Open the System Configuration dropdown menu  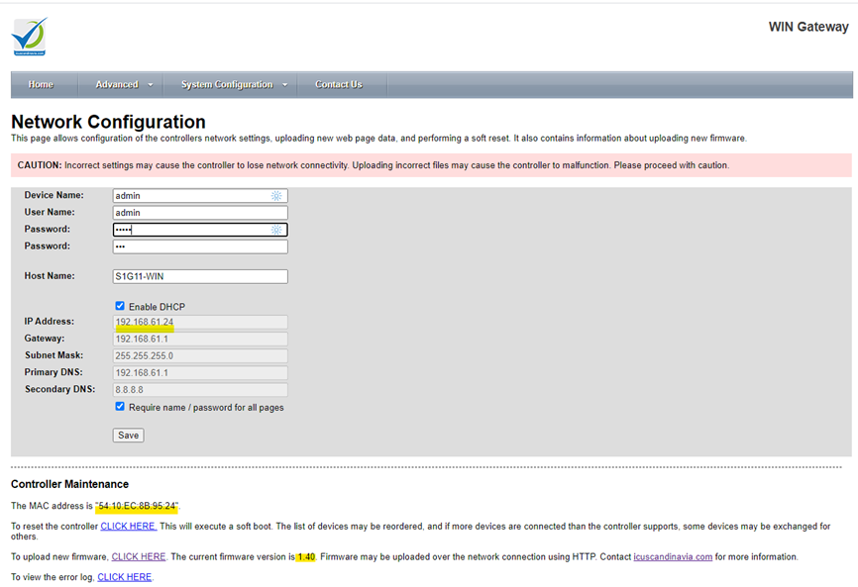point(234,85)
